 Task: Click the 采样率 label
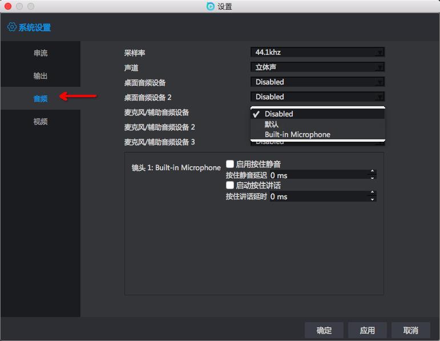(135, 53)
